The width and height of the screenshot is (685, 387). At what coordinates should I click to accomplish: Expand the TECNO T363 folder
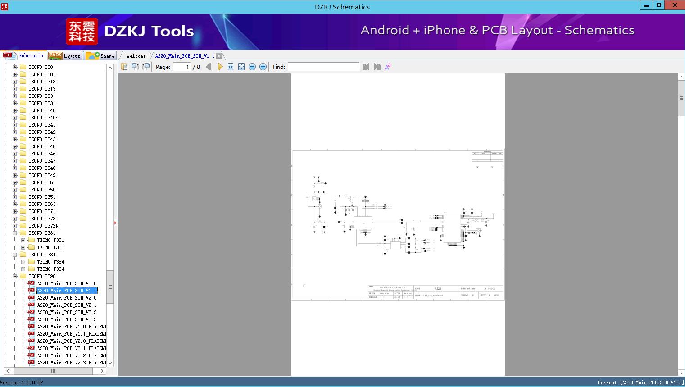click(x=14, y=204)
